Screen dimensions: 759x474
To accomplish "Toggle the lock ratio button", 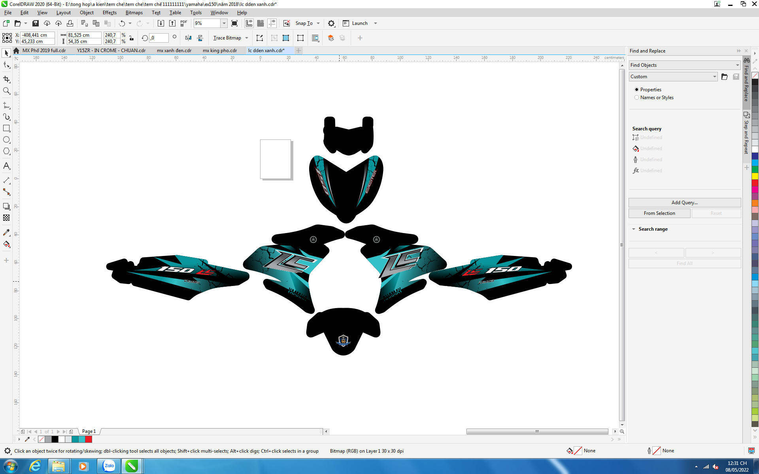I will point(132,38).
